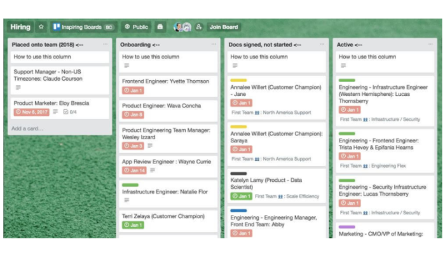Viewport: 445px width, 267px height.
Task: Open Support Manager Claude Courson card
Action: 60,80
